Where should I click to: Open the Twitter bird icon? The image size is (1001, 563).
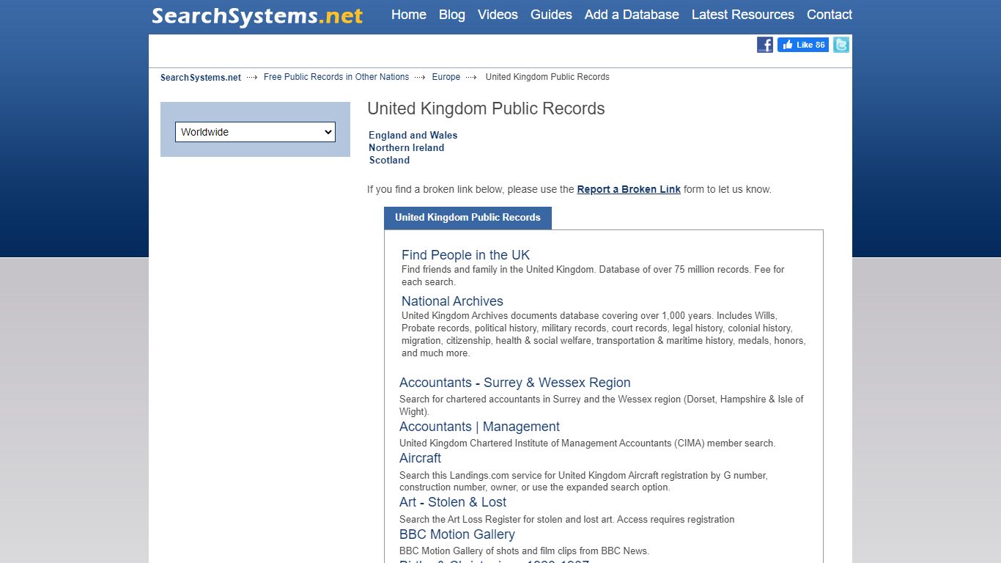pos(841,45)
